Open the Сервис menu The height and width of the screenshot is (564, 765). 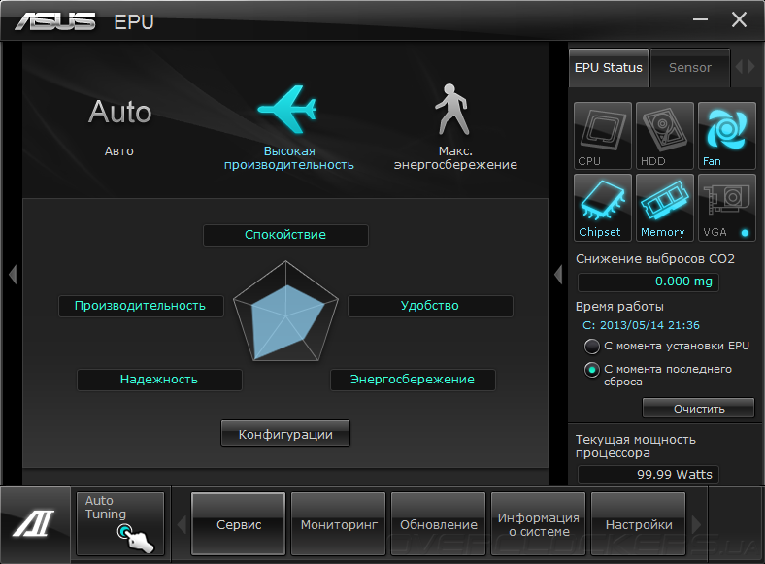coord(239,524)
